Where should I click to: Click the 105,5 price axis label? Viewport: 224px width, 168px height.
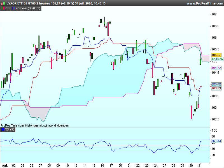point(215,50)
